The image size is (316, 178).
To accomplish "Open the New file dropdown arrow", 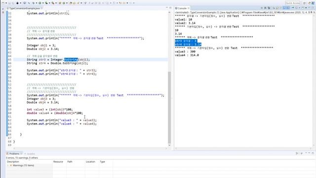I will [6, 3].
